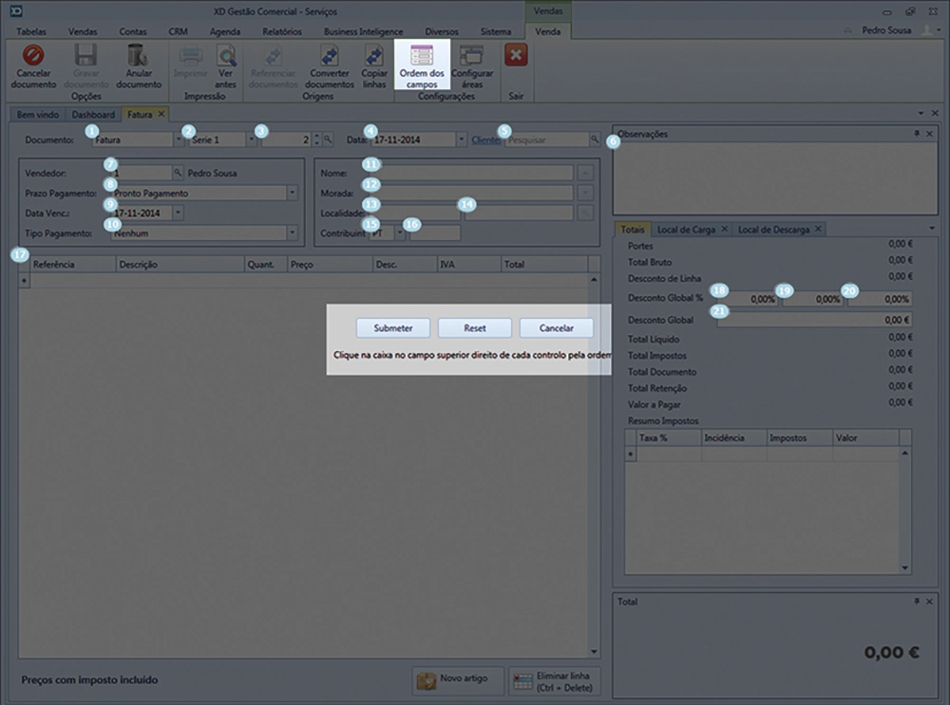Click the Vendedor search magnifier icon
Screen dimensions: 950x705
tap(178, 174)
